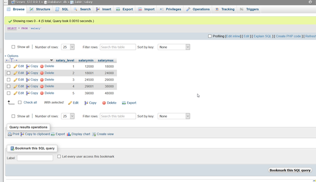Viewport: 316px width, 182px height.
Task: Click the Create view icon
Action: (94, 134)
